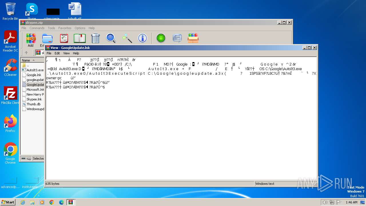Select the lowercase googleupdat file entry
The image size is (366, 206).
[x=33, y=80]
